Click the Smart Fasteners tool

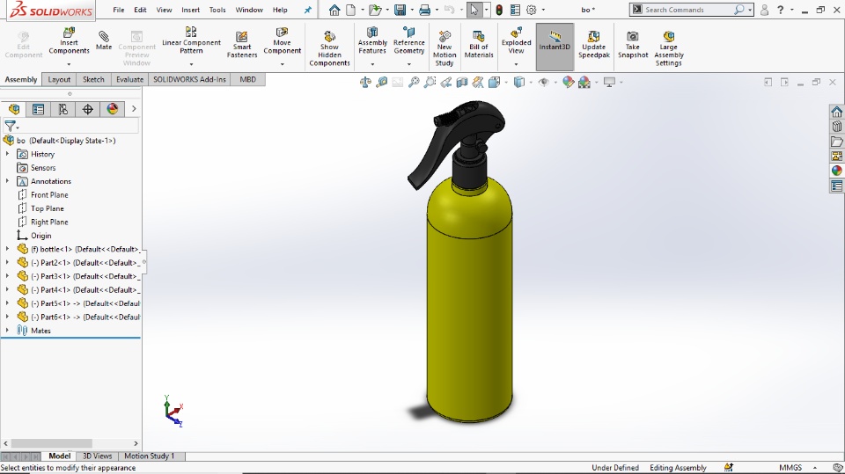(x=242, y=44)
